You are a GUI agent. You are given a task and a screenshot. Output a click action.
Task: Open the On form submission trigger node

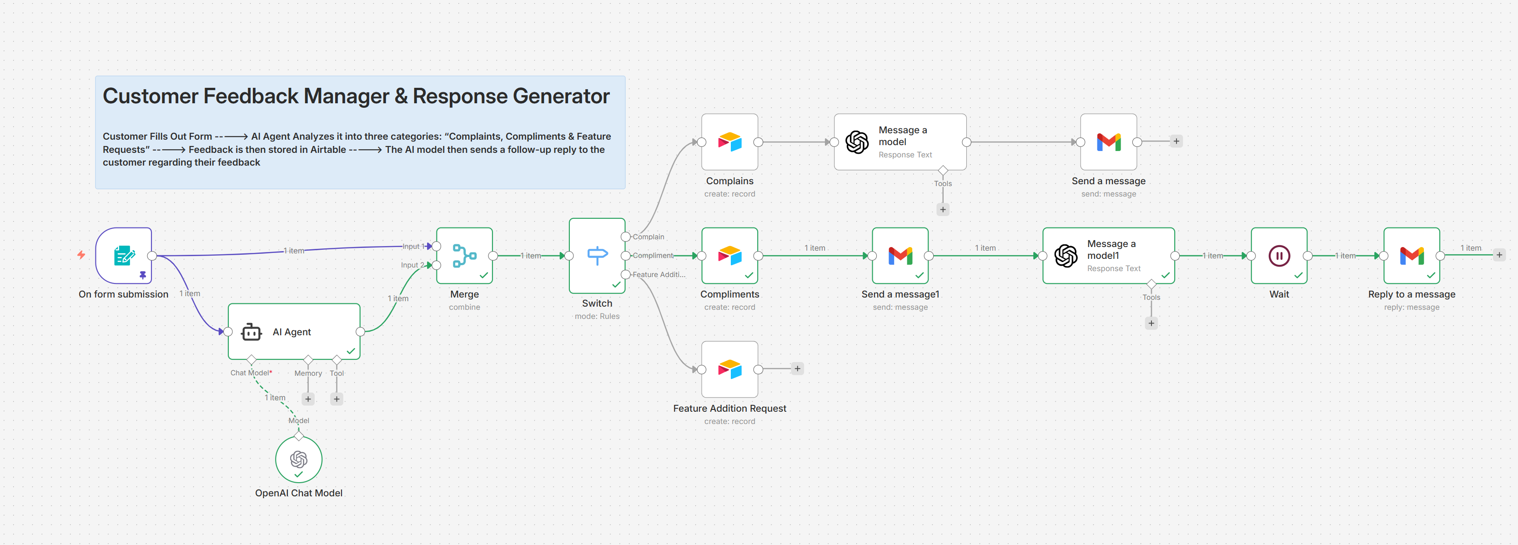pos(123,256)
